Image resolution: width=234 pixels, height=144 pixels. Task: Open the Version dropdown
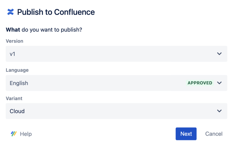click(116, 54)
